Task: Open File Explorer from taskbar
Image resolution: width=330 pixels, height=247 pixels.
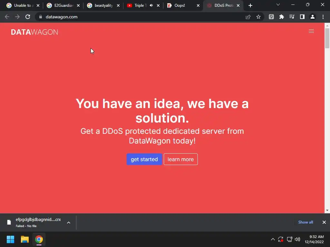Action: coord(24,239)
